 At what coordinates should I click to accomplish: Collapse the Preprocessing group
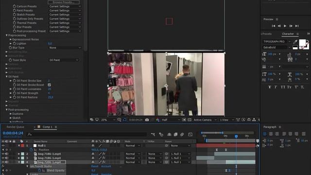[x=6, y=35]
